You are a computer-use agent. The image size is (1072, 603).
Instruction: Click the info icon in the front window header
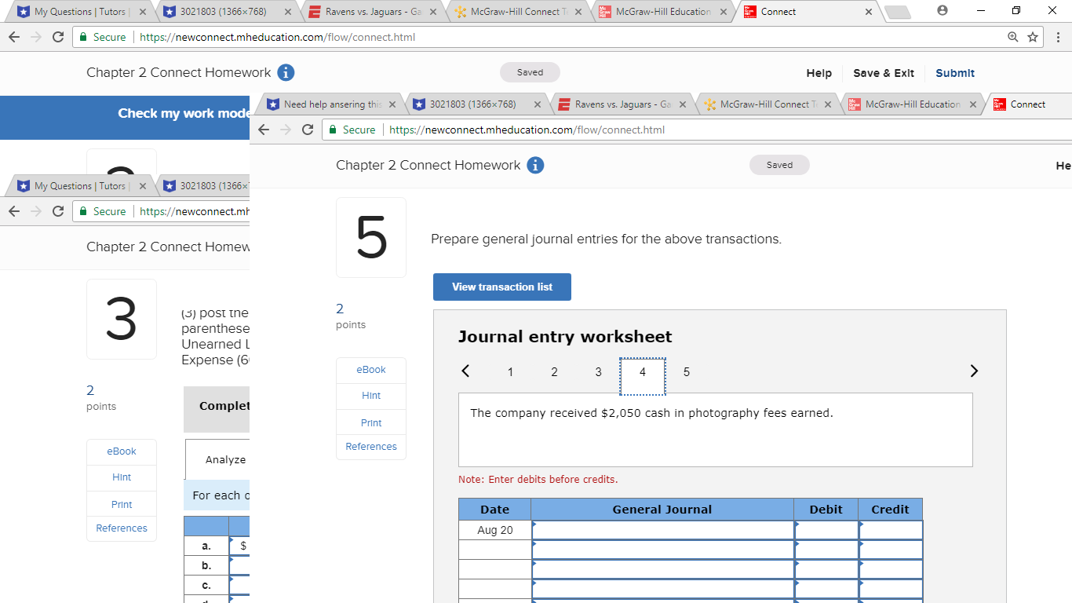(535, 165)
